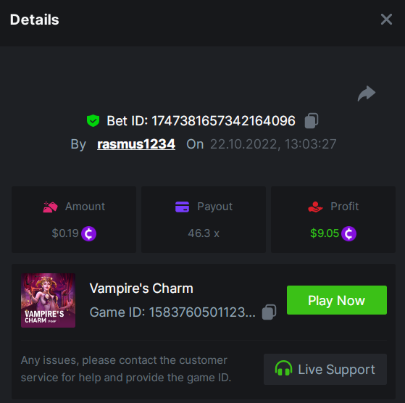Click the Vampire's Charm game title

point(141,288)
